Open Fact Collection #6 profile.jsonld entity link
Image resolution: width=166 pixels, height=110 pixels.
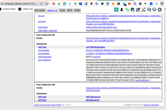point(124,89)
